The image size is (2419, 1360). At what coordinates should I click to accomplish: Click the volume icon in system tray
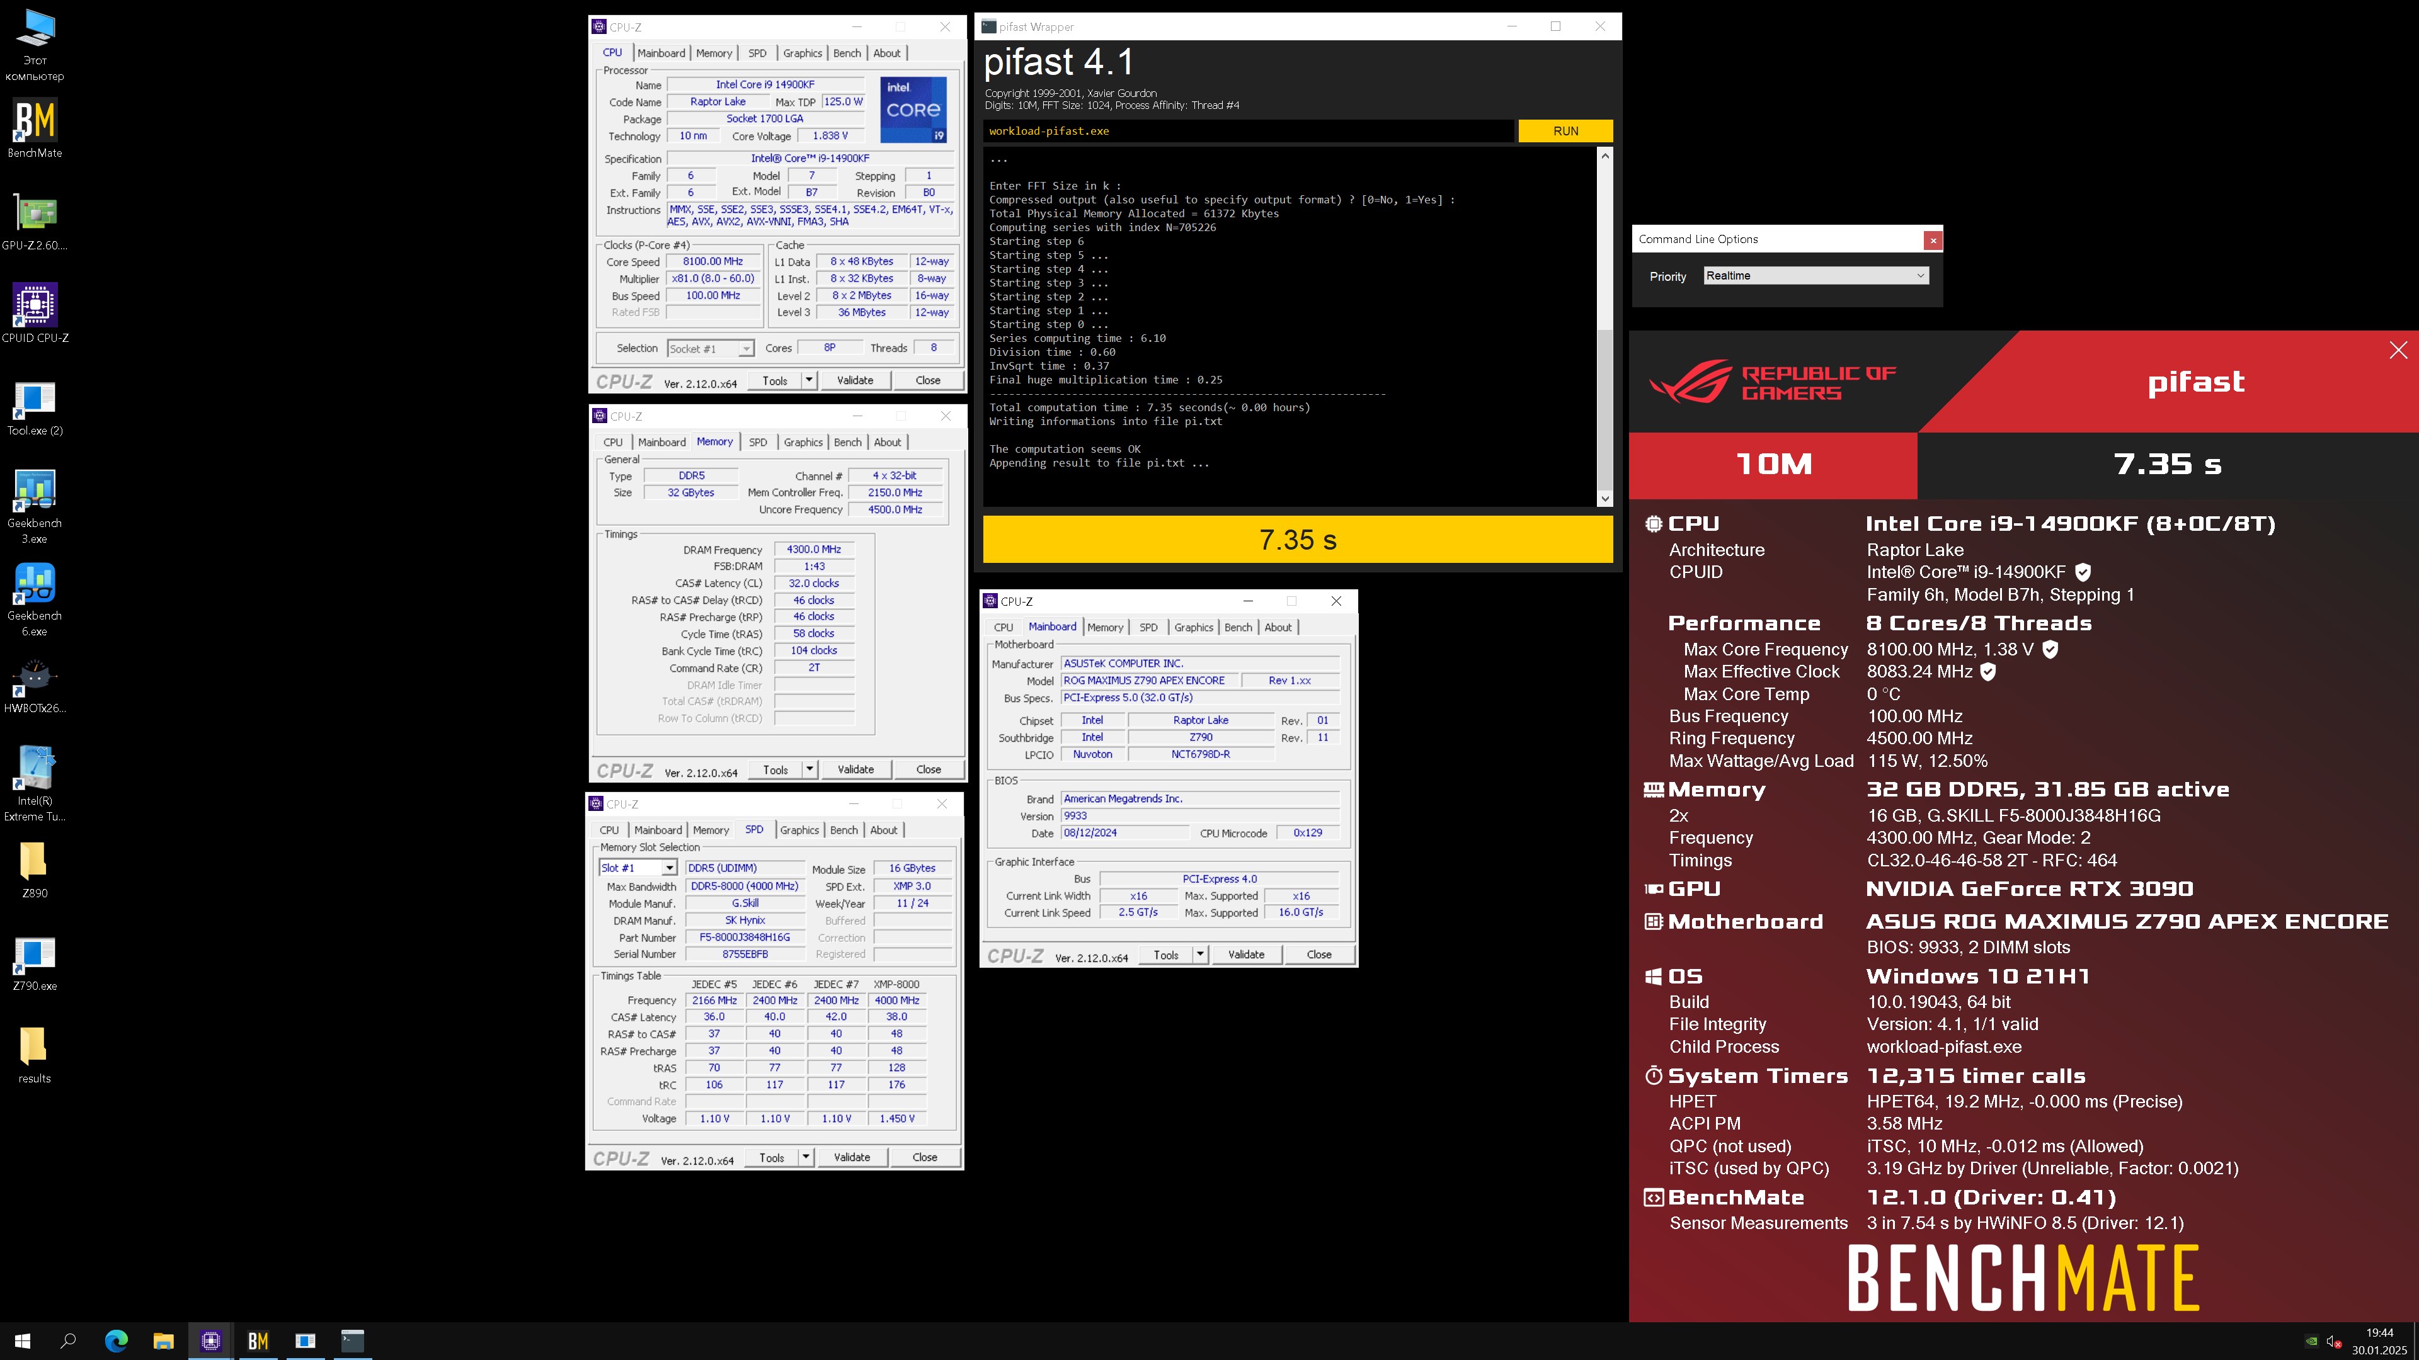point(2335,1341)
